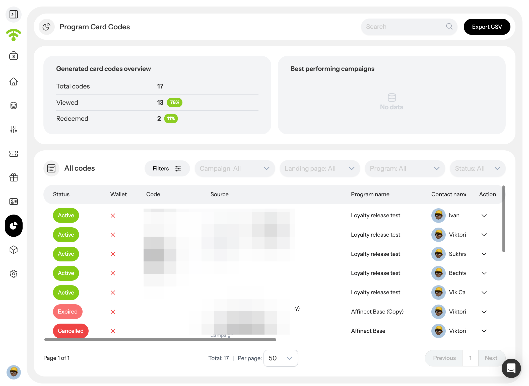Image resolution: width=529 pixels, height=386 pixels.
Task: Open the Filters button
Action: click(167, 168)
